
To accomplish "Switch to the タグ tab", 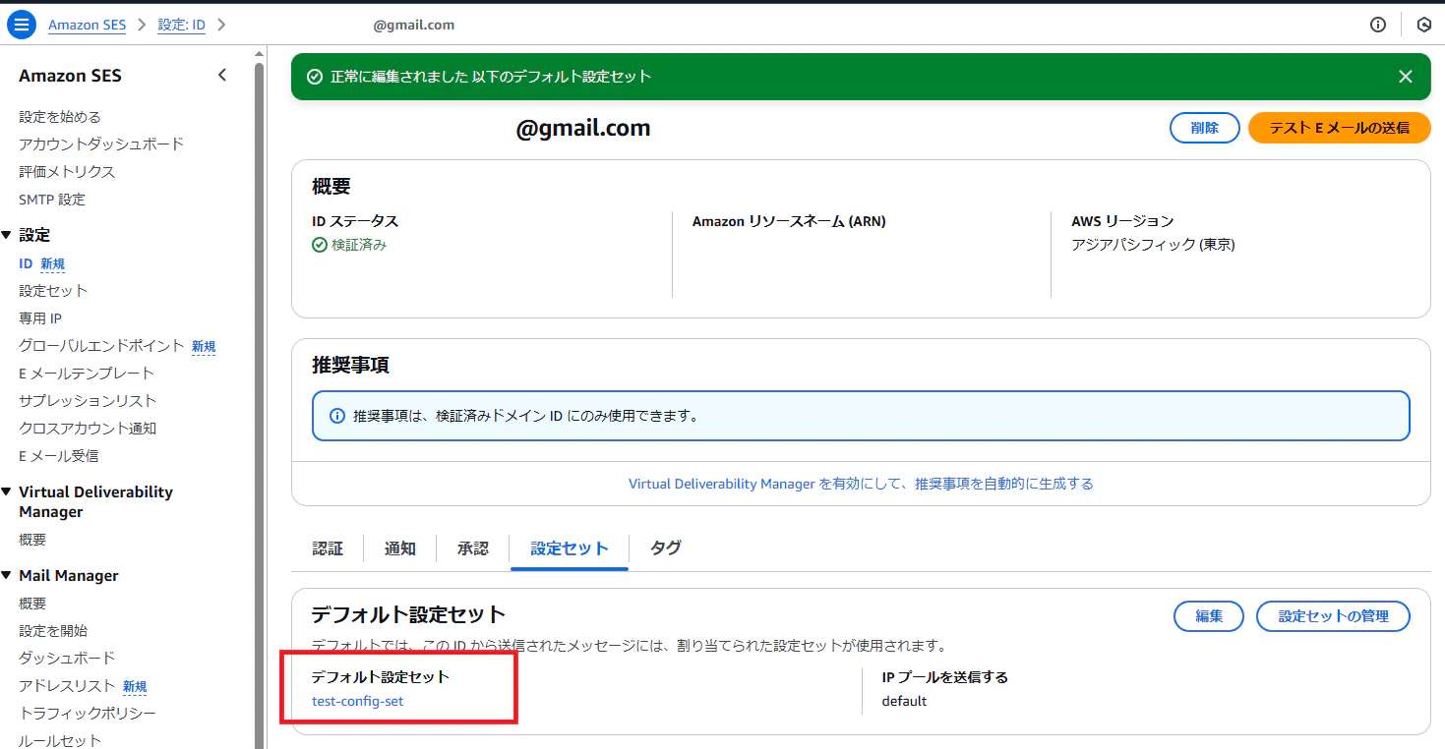I will pyautogui.click(x=666, y=548).
